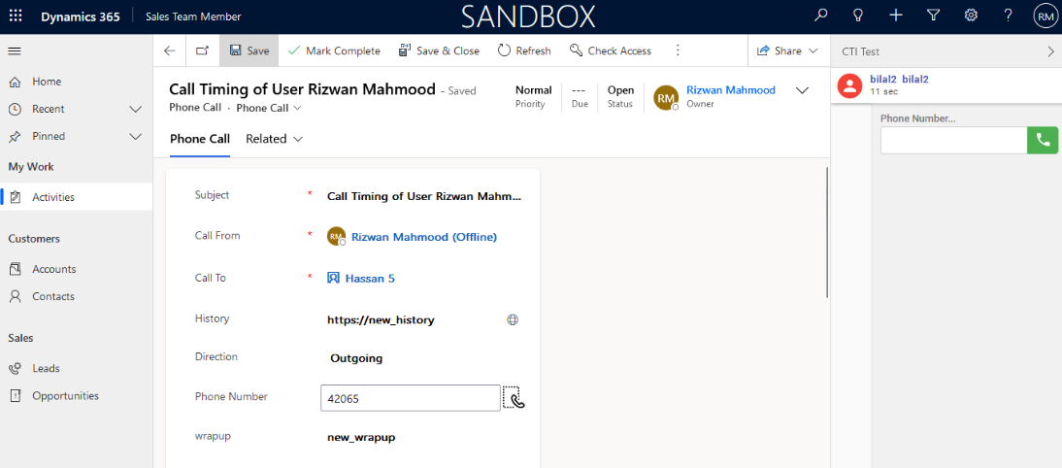The image size is (1062, 468).
Task: Open the lightbulb assistant icon
Action: pos(858,16)
